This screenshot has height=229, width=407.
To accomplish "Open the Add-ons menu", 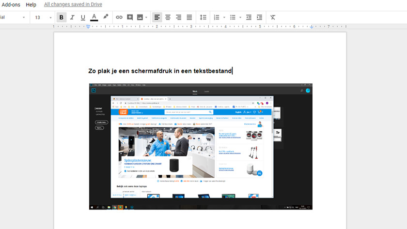I will click(11, 4).
